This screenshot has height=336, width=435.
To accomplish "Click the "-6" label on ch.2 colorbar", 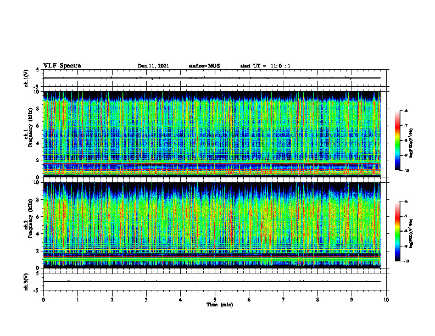I will pos(405,201).
